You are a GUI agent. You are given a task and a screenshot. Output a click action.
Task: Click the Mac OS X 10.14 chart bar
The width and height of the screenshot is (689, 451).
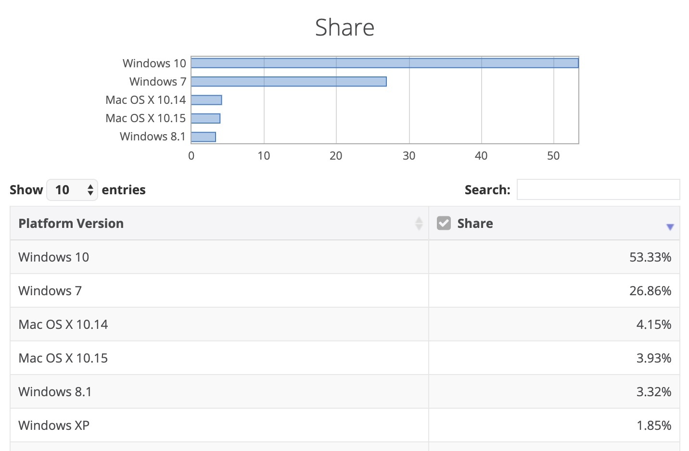pyautogui.click(x=206, y=100)
